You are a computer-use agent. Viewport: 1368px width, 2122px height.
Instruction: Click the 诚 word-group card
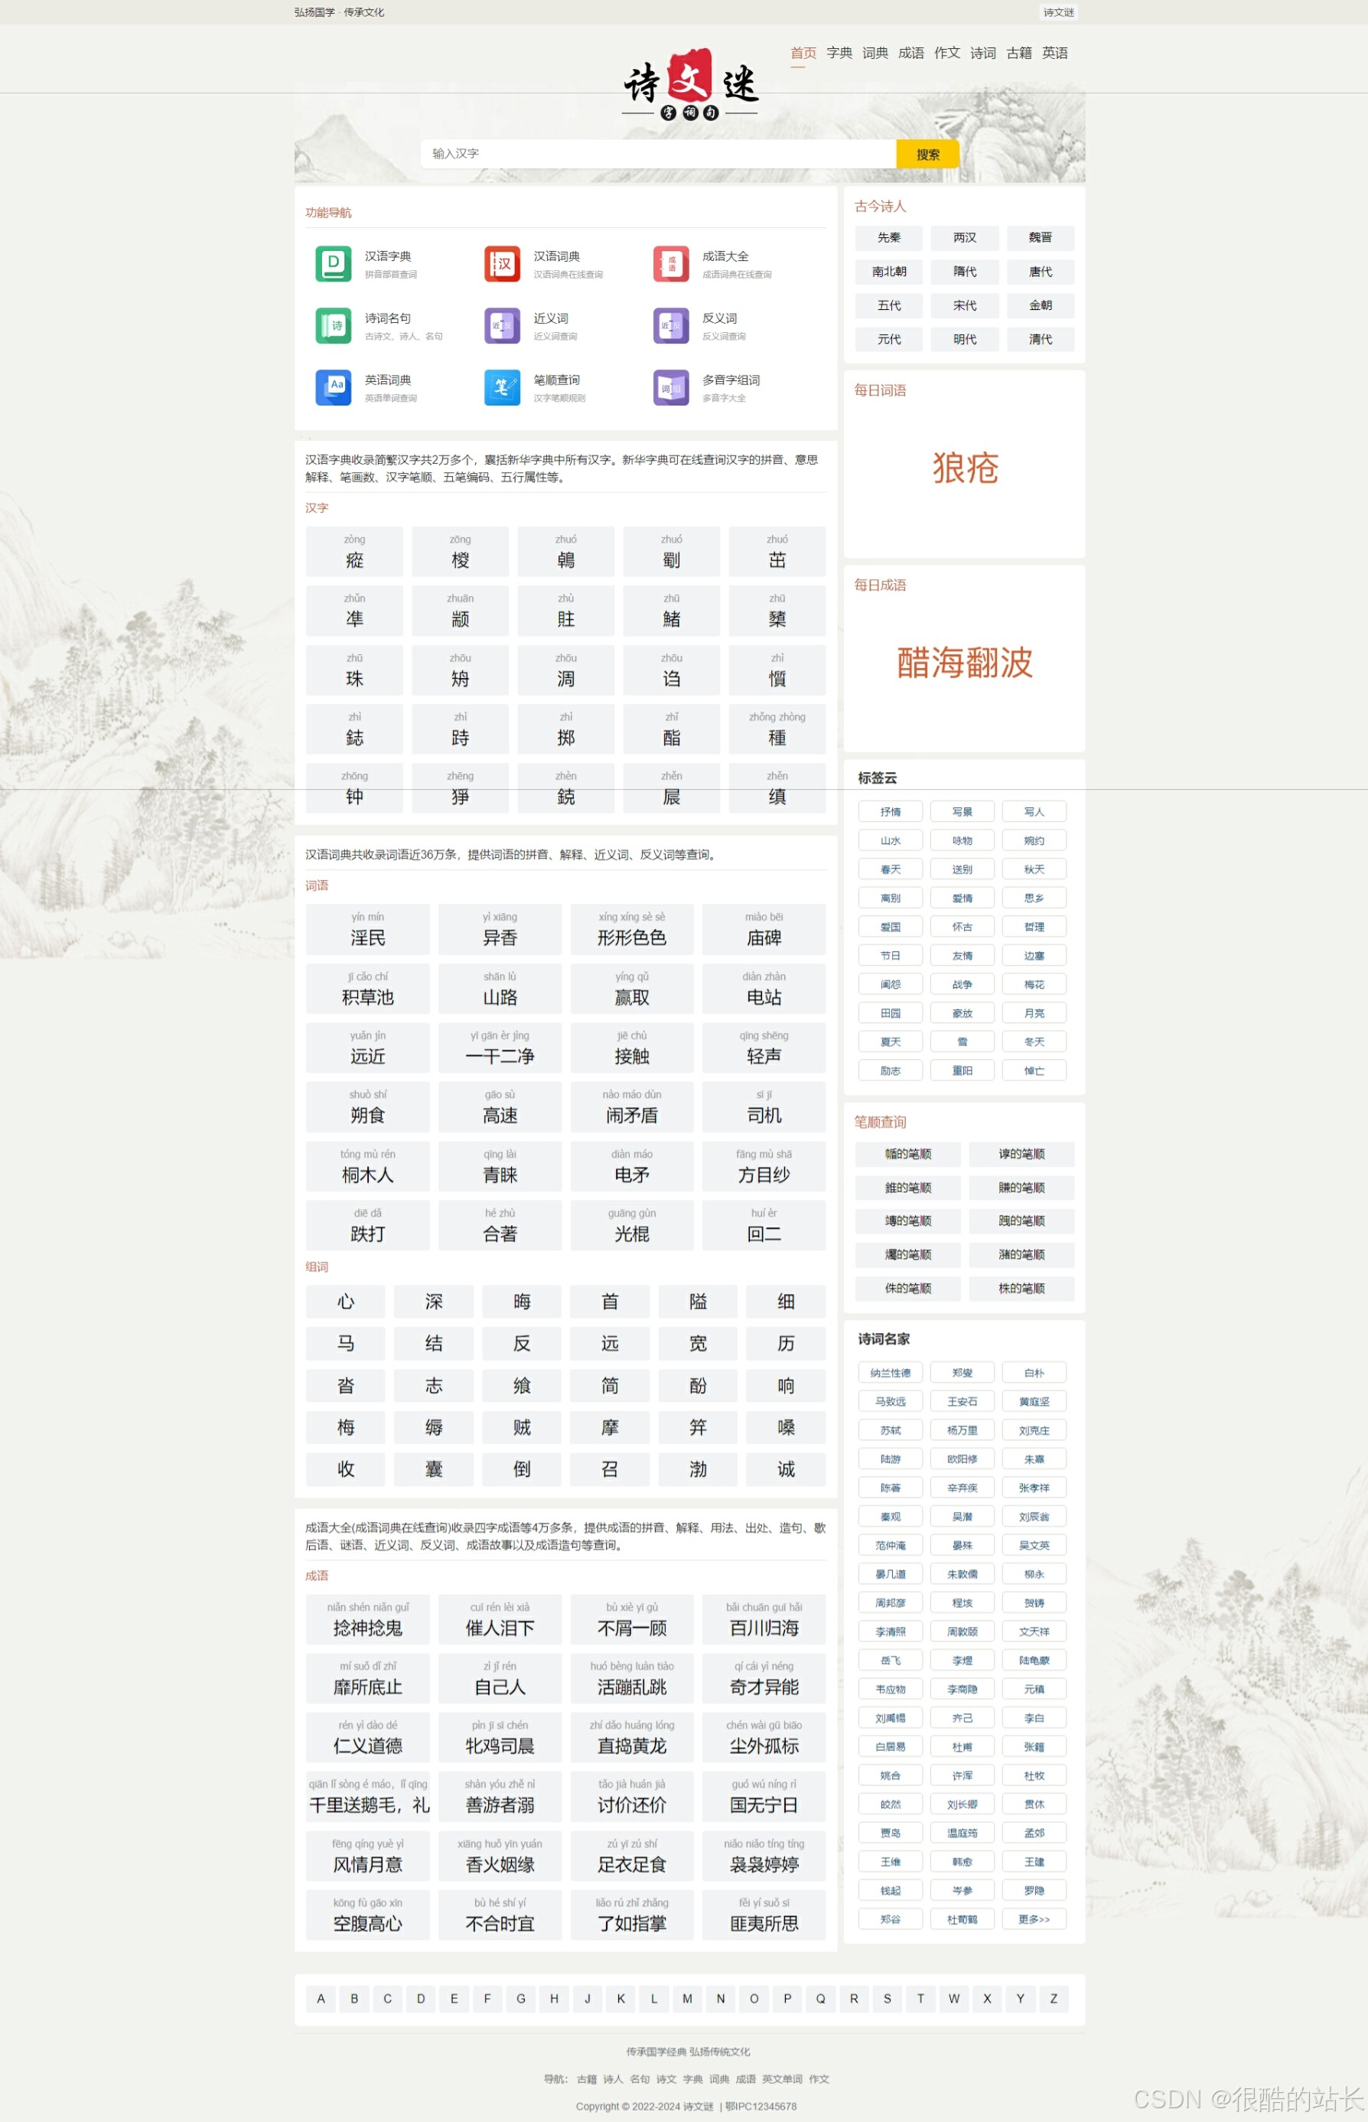pos(787,1469)
